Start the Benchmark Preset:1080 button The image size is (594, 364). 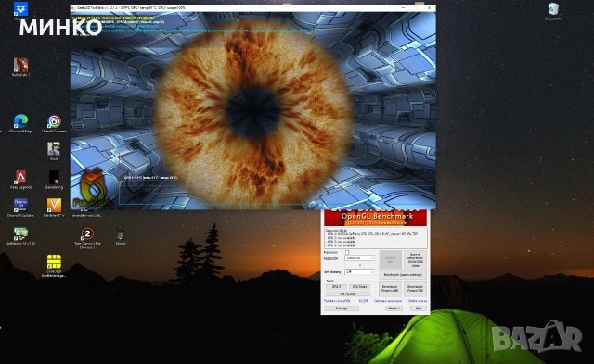pyautogui.click(x=390, y=289)
